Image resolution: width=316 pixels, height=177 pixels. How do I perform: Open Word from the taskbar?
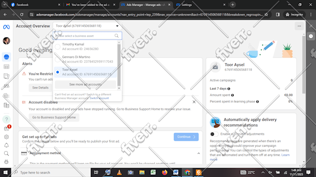pos(176,172)
